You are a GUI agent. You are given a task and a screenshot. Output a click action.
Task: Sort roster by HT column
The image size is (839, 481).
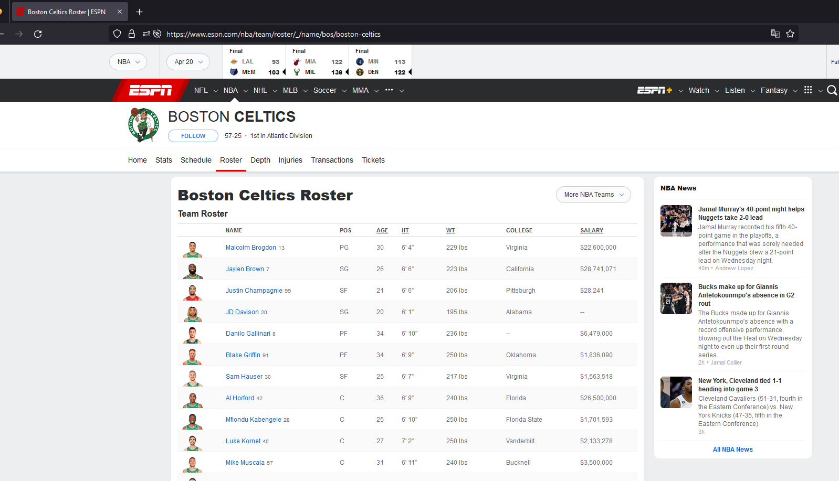pos(405,230)
